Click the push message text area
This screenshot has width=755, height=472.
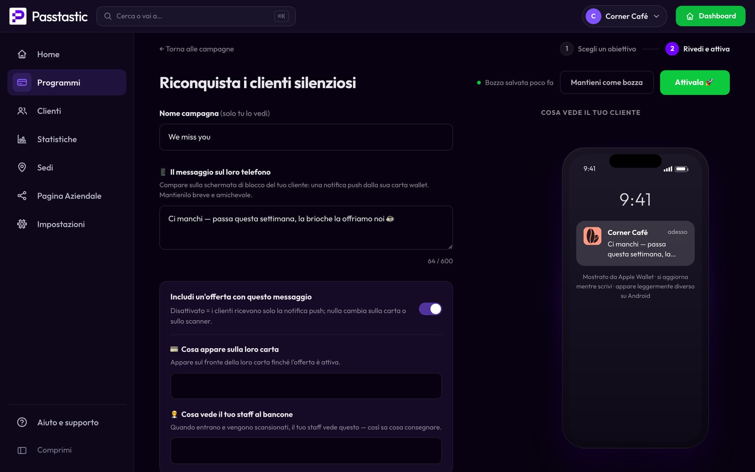click(x=306, y=228)
